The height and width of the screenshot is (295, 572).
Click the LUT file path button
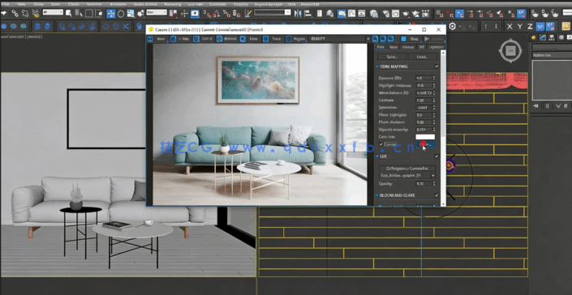pyautogui.click(x=407, y=169)
